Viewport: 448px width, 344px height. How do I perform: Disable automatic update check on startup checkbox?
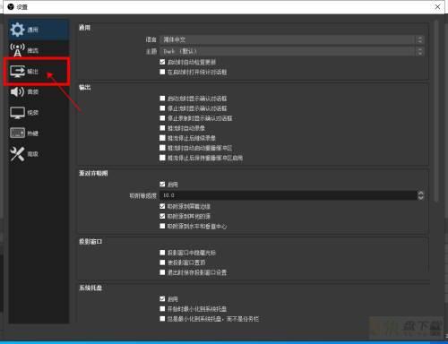(162, 62)
